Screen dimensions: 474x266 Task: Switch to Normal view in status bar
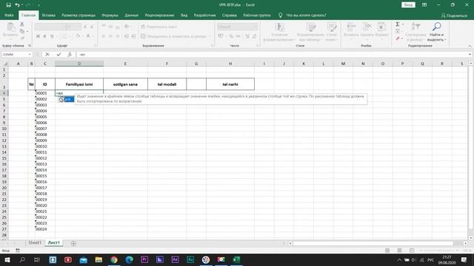pos(387,250)
